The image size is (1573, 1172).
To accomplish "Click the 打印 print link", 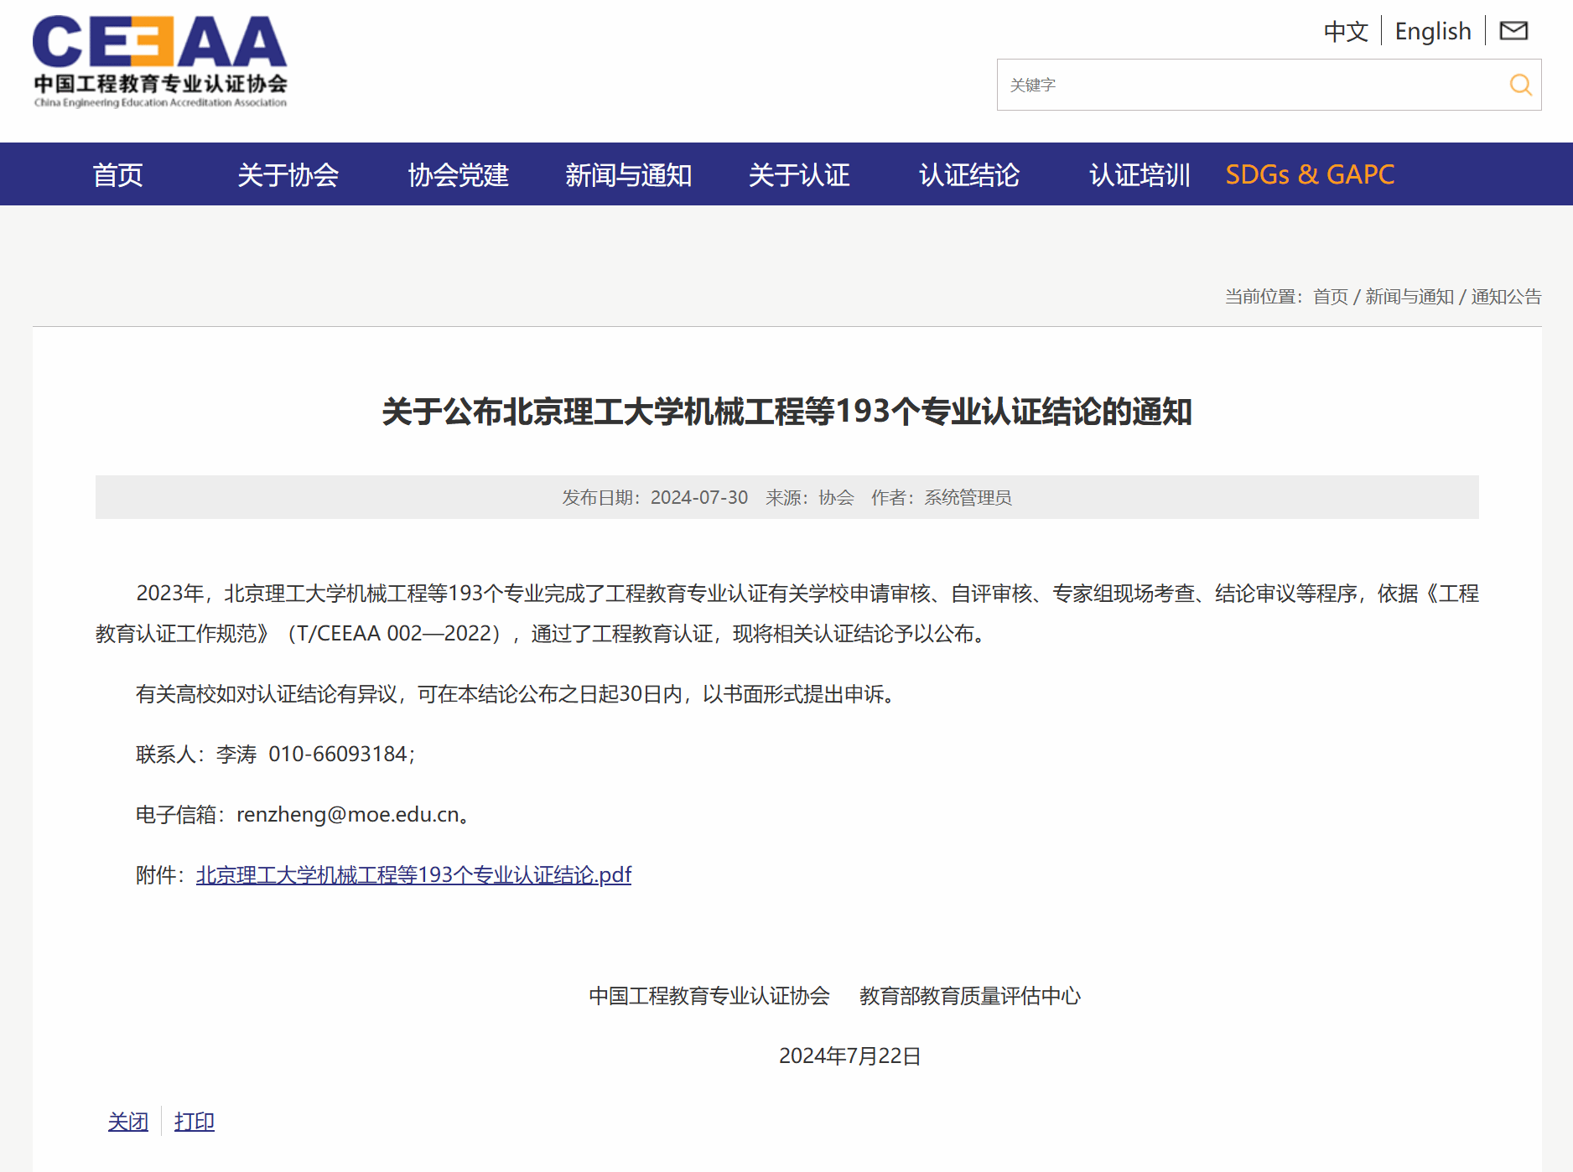I will click(x=194, y=1122).
